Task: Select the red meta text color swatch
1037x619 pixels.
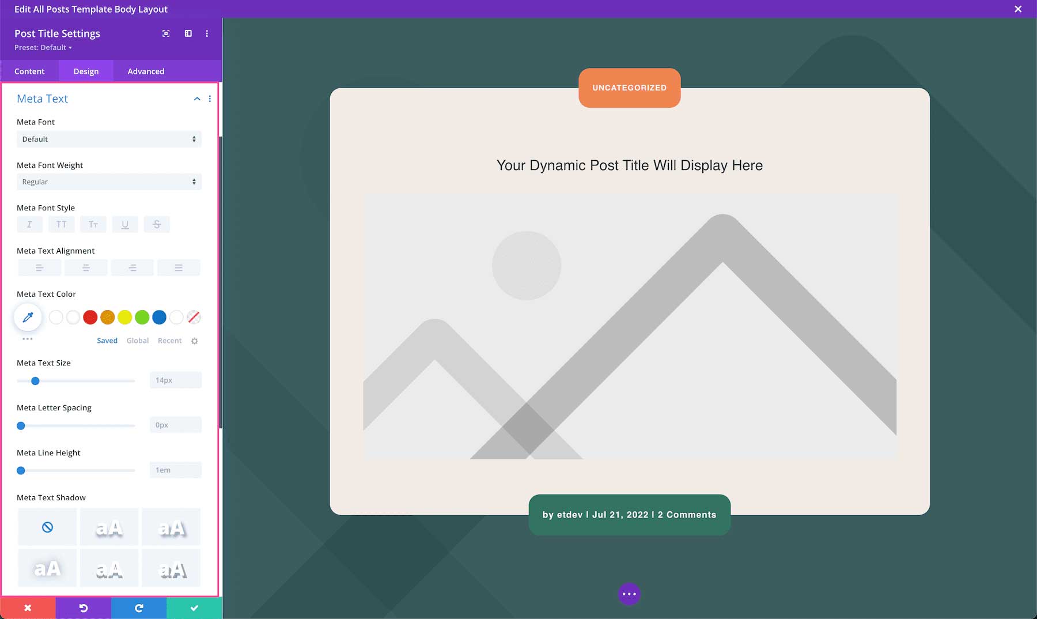Action: 90,317
